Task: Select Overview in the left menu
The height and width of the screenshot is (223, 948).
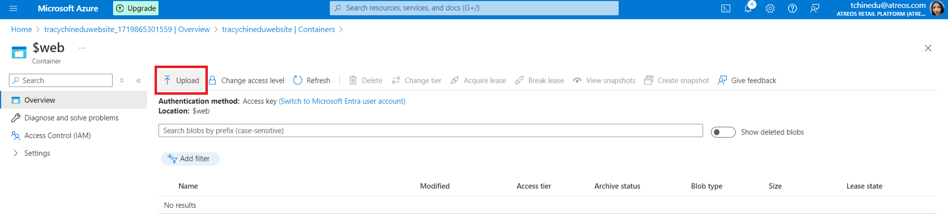Action: 39,100
